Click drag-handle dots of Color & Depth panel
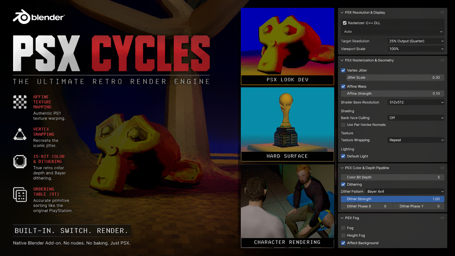 442,168
